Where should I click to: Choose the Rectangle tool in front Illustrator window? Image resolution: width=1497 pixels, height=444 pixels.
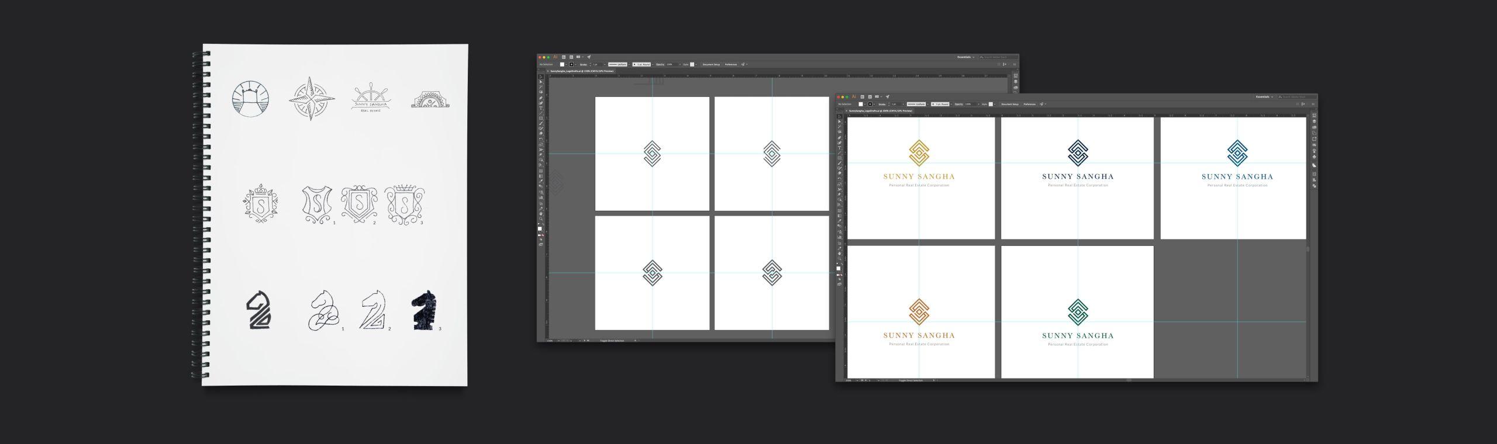click(840, 158)
